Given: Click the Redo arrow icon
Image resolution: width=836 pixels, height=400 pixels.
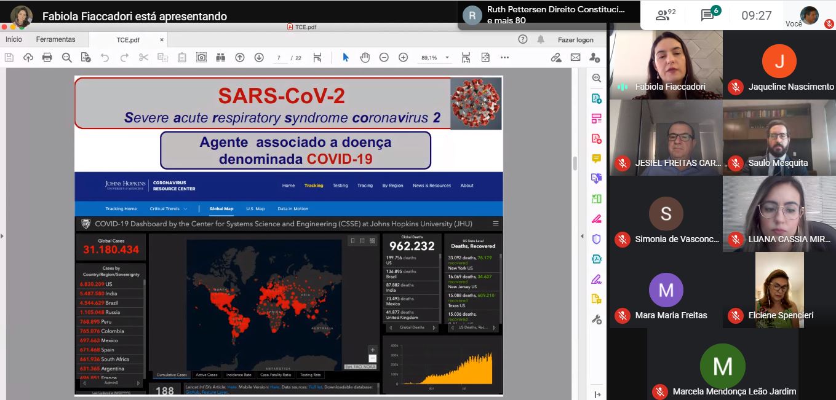Looking at the screenshot, I should pyautogui.click(x=124, y=57).
